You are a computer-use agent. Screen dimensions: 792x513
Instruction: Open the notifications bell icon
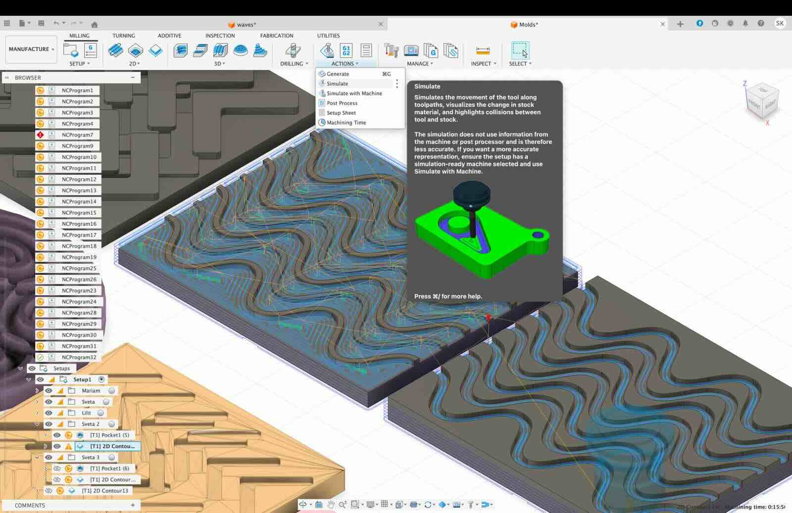[x=745, y=24]
